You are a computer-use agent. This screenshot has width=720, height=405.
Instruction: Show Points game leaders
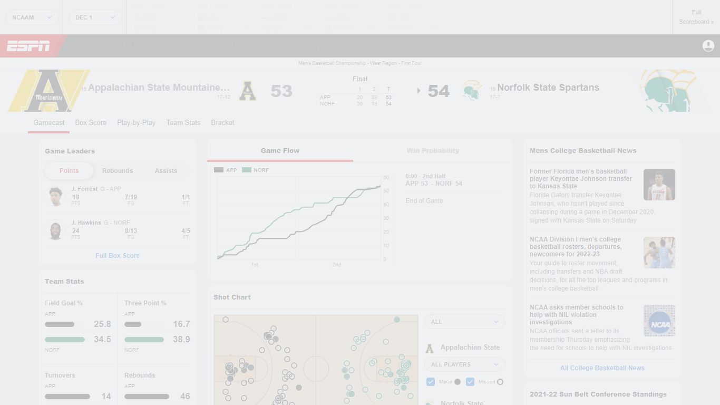point(69,171)
